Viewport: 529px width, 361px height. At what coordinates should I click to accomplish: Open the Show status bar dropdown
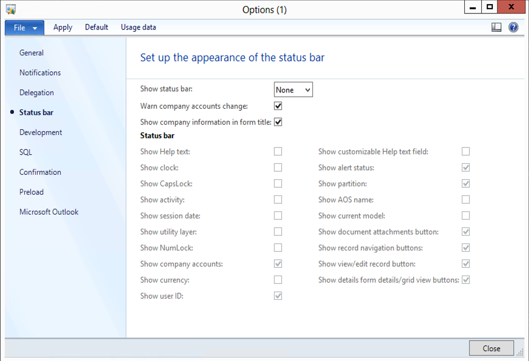click(293, 90)
